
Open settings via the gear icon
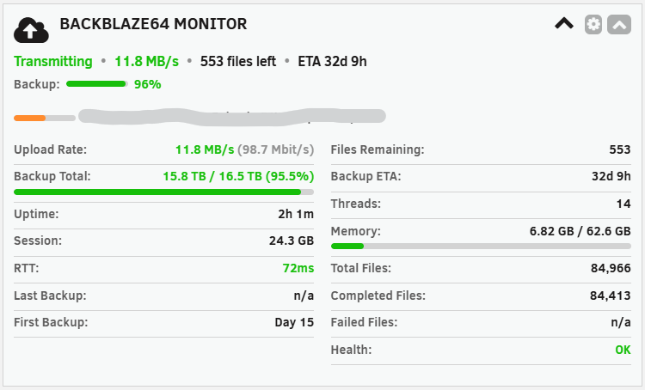[x=593, y=24]
